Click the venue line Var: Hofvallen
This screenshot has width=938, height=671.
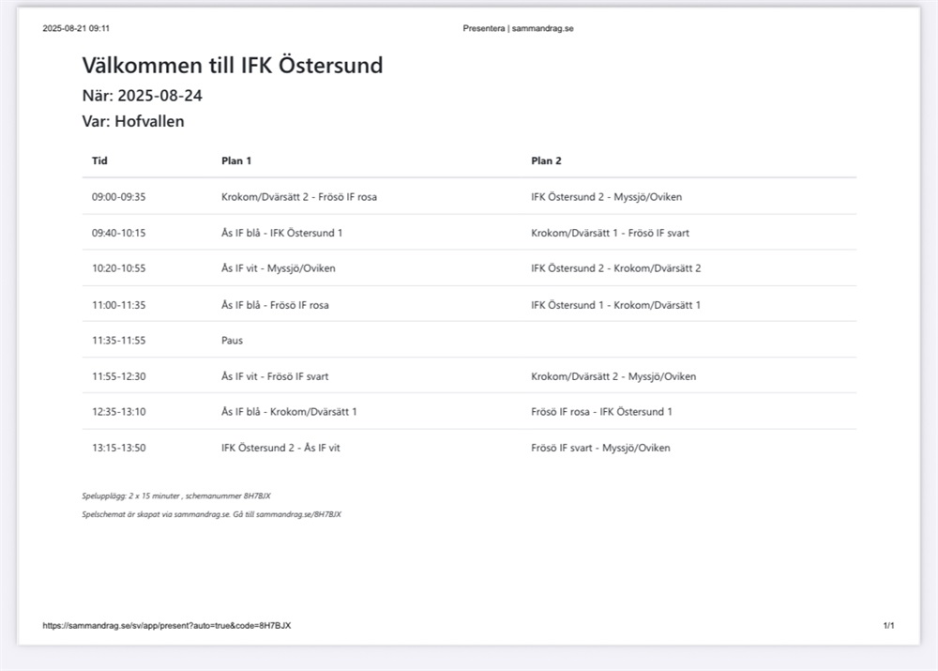pos(133,121)
